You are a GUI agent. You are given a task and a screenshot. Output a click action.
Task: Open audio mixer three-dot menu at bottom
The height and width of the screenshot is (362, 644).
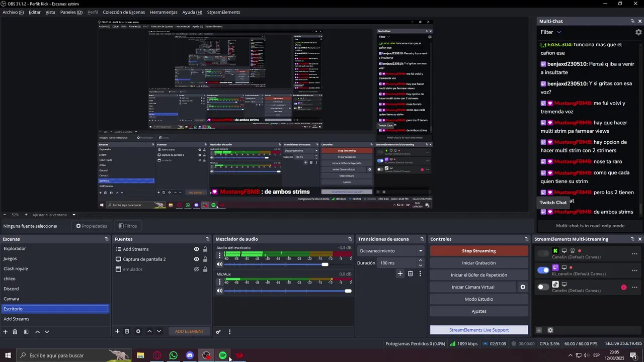[229, 332]
